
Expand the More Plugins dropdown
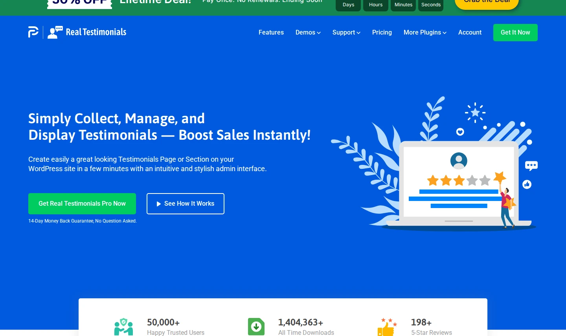[425, 33]
